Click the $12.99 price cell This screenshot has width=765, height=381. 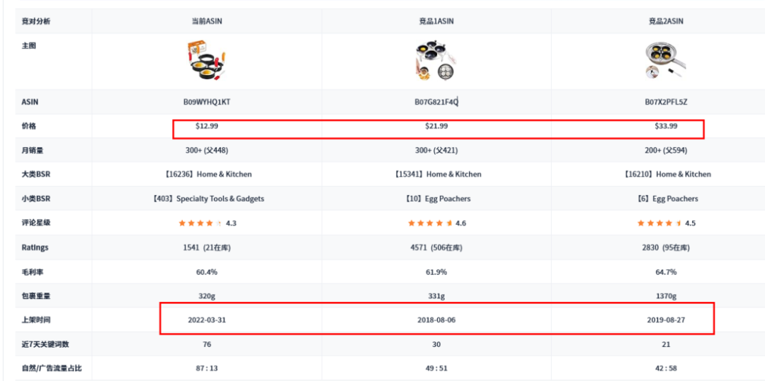pos(207,126)
